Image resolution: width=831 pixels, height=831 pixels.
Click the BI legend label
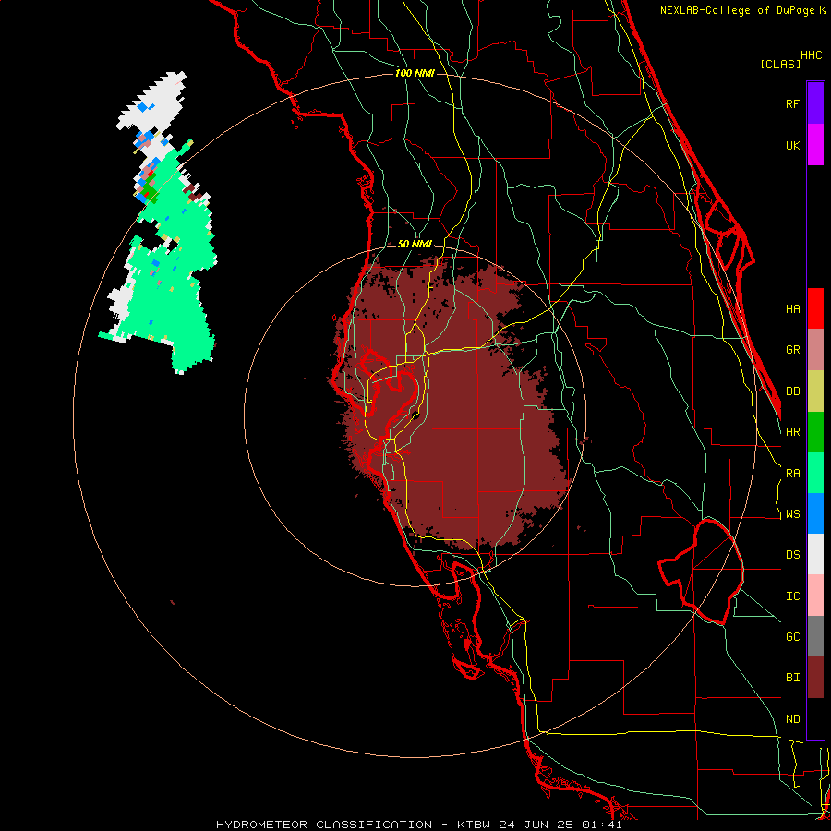[x=792, y=678]
